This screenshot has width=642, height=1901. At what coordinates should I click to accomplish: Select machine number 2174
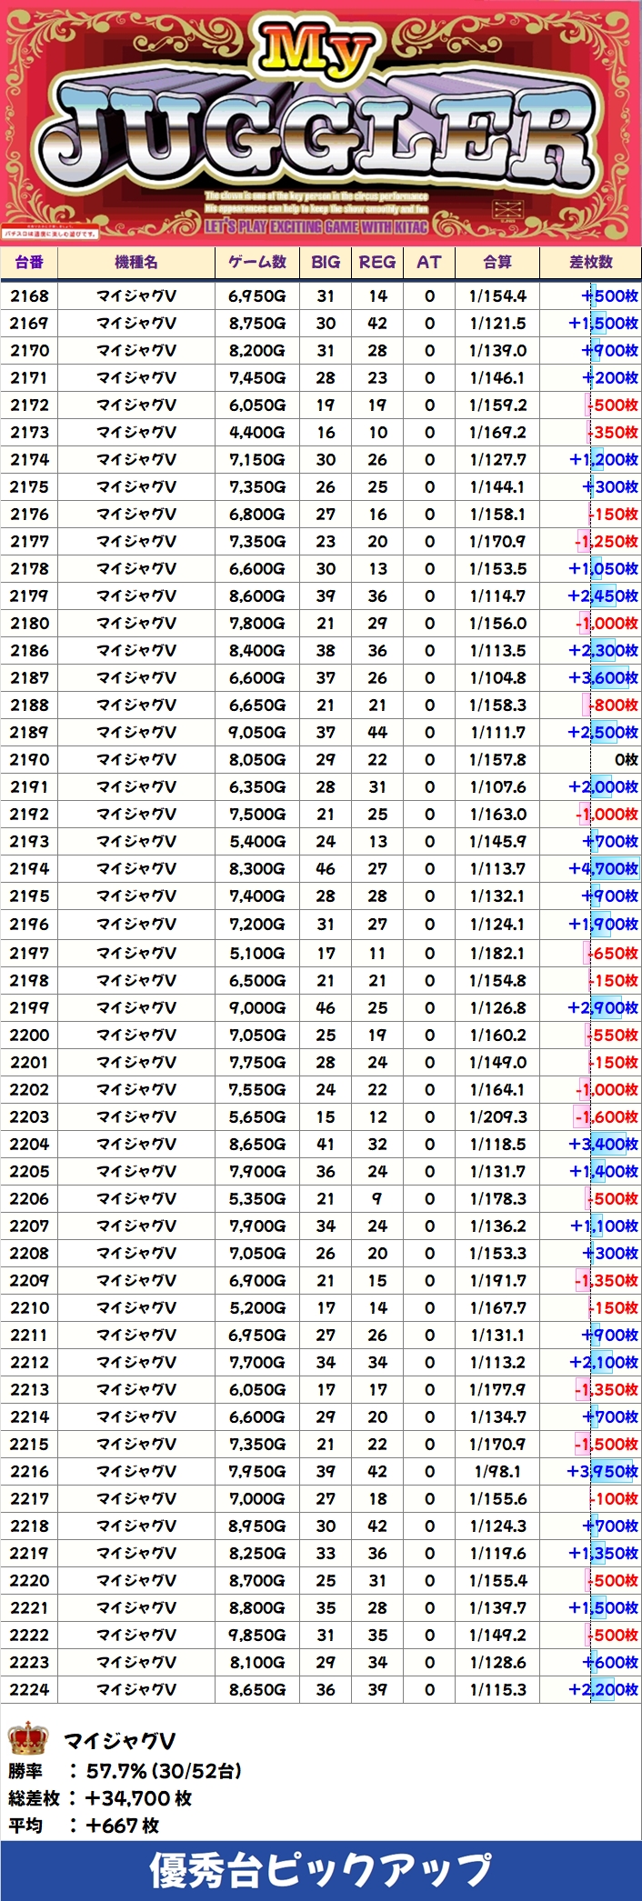(x=29, y=459)
